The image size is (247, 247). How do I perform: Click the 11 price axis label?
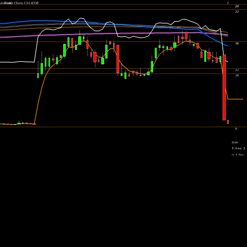(237, 70)
